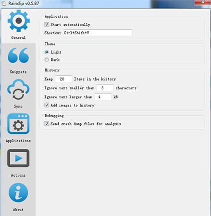Open the About info icon

click(x=18, y=192)
